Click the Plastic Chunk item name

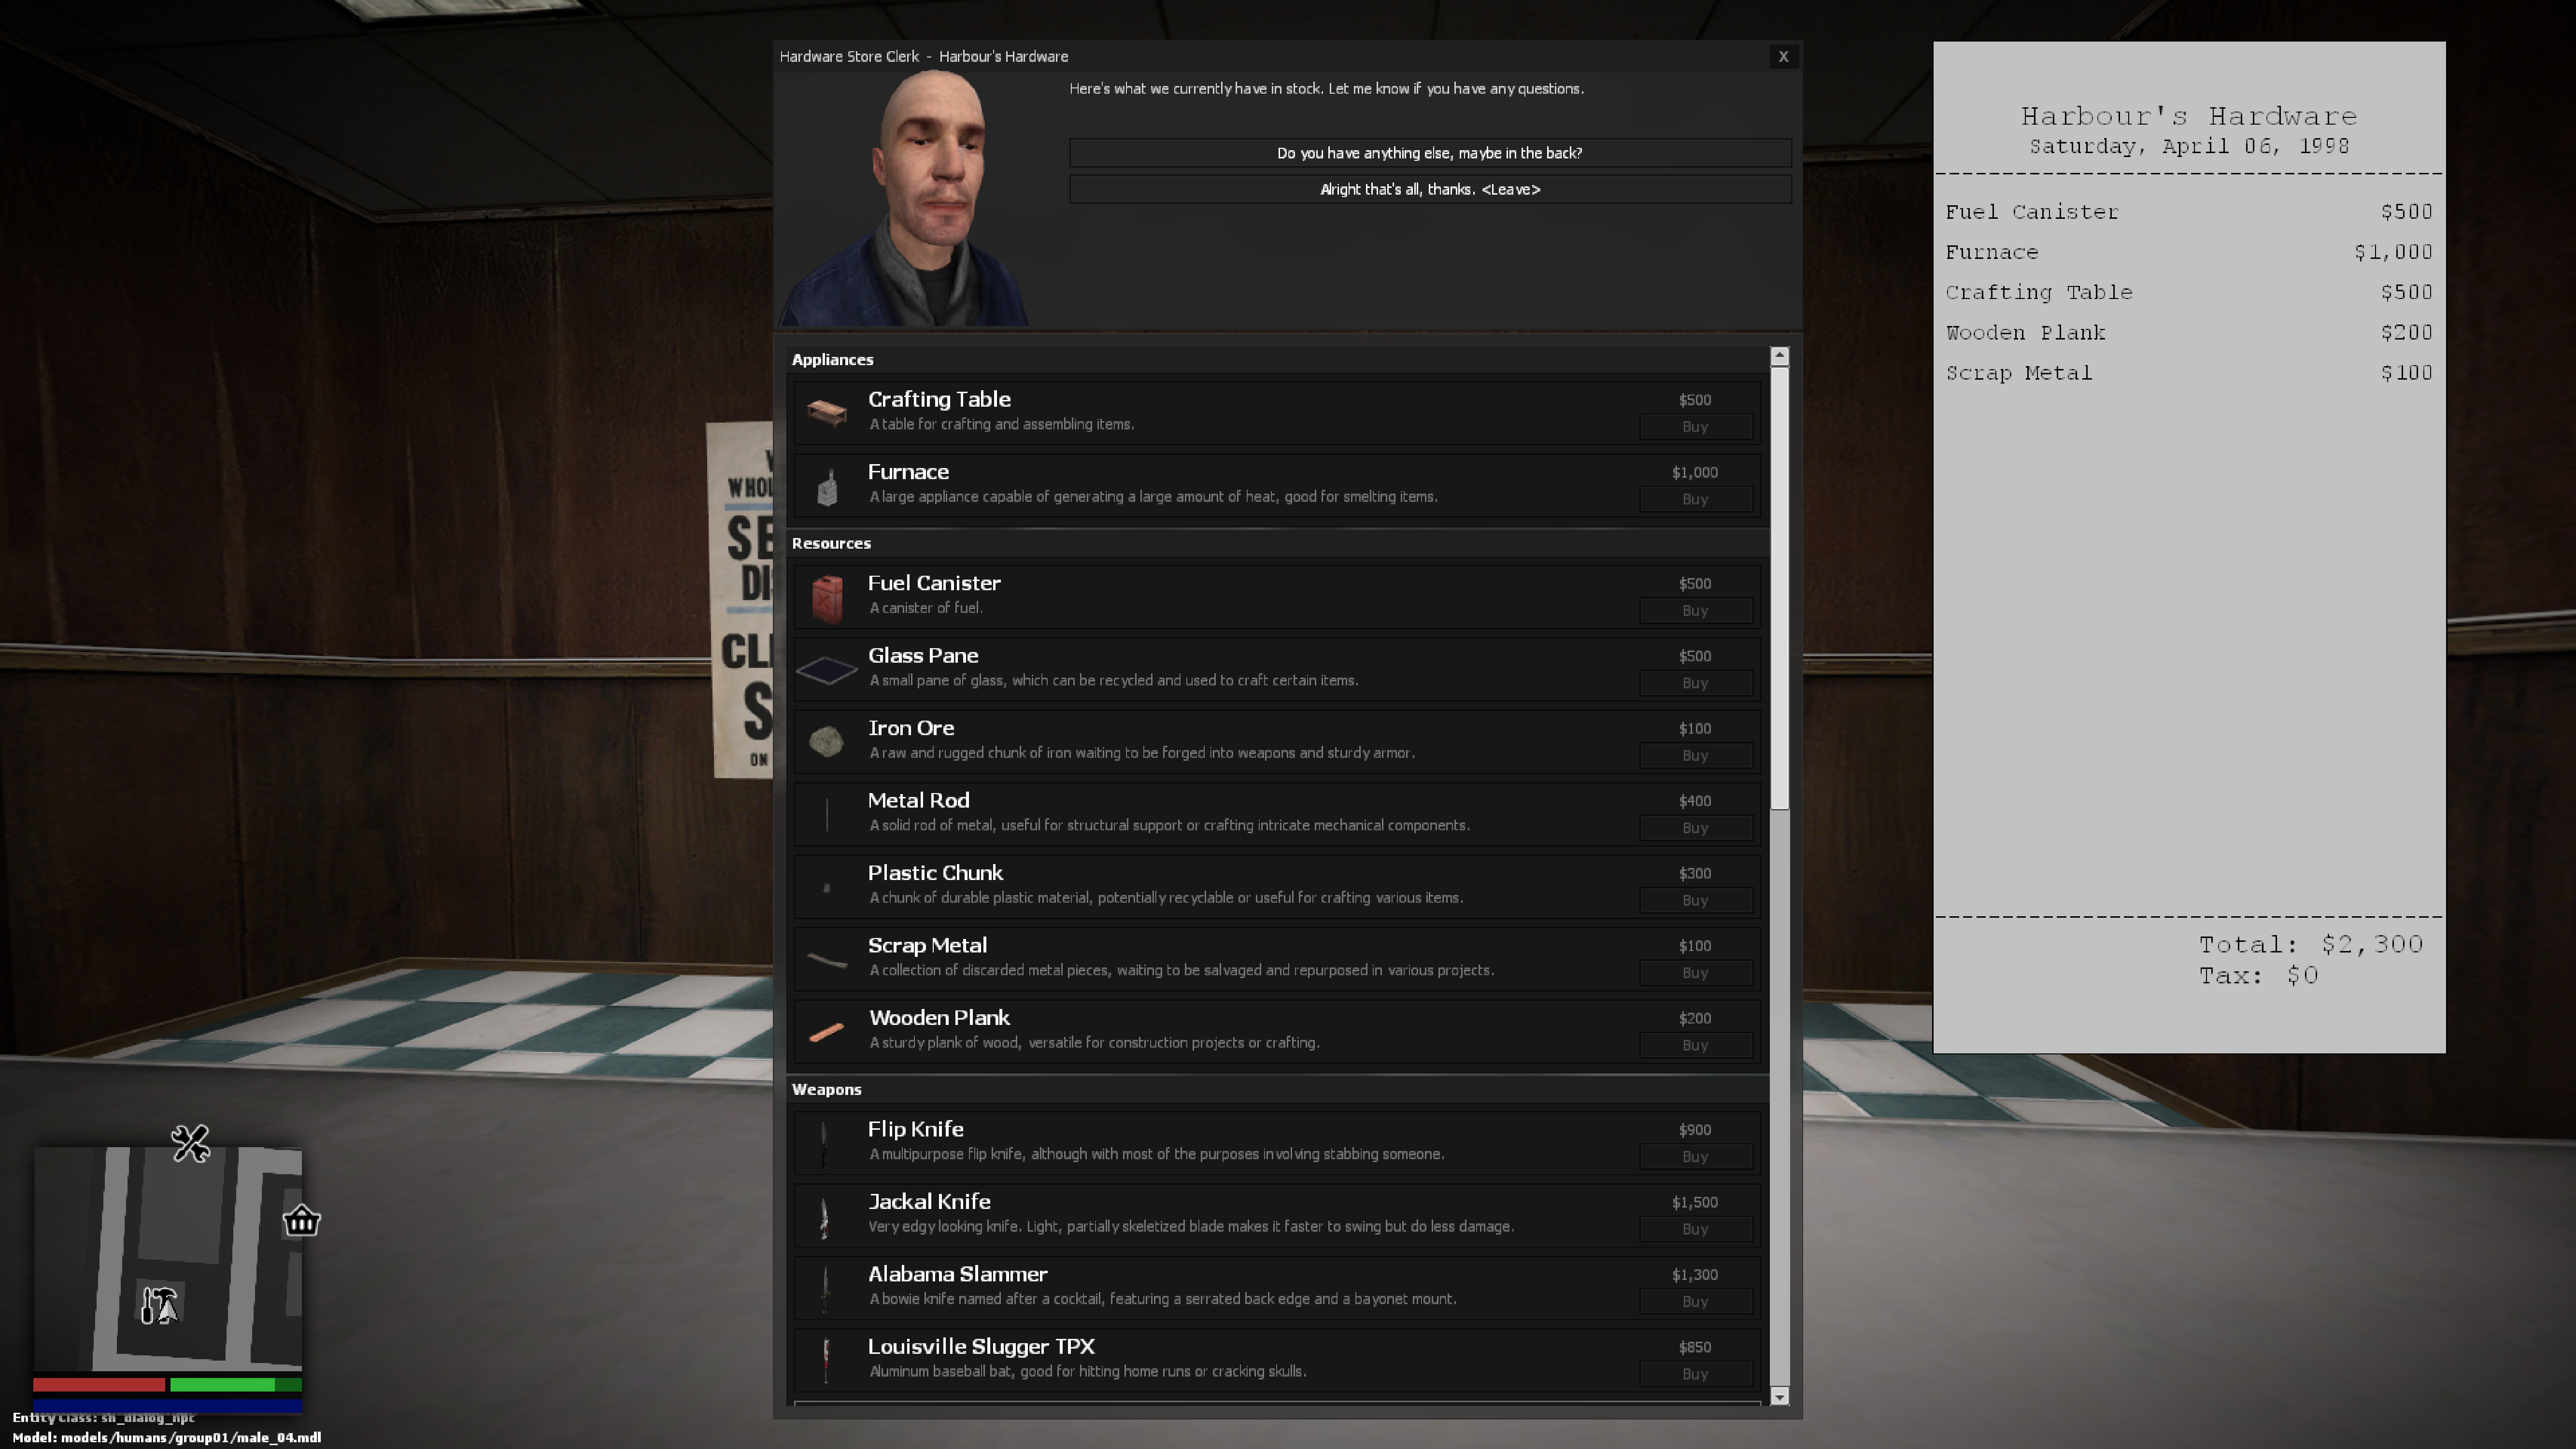click(x=935, y=873)
